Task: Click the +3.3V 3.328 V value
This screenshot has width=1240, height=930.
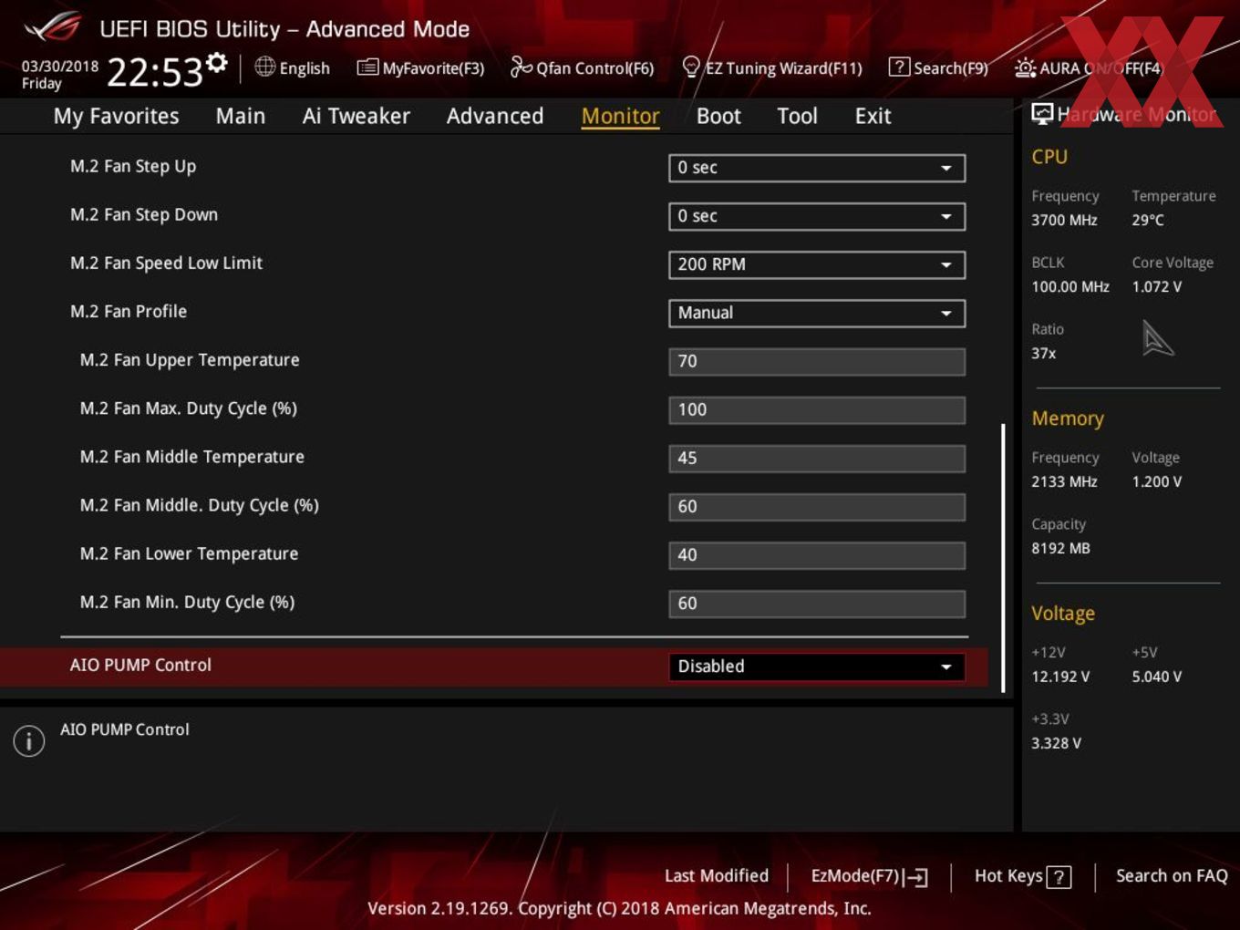Action: tap(1056, 743)
